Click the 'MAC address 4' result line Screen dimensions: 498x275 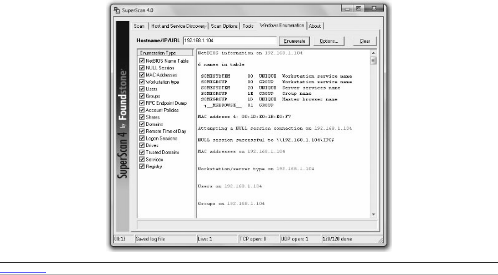pos(244,117)
